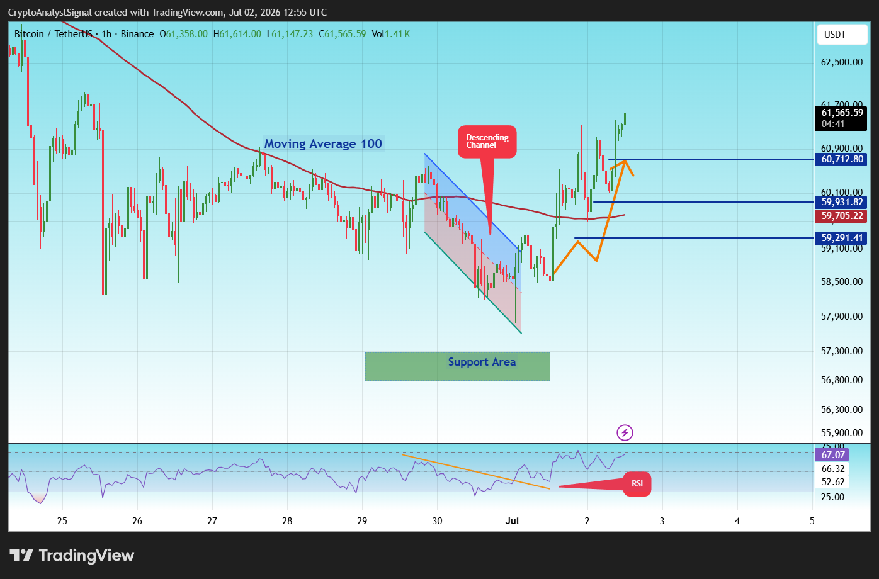Open the USDT currency selector

tap(844, 35)
